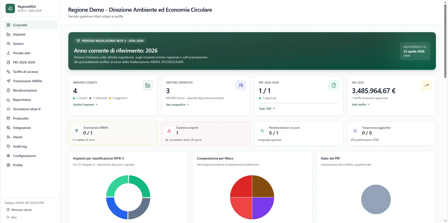Click the document icon in PEF 2026-2029 card

click(x=334, y=85)
